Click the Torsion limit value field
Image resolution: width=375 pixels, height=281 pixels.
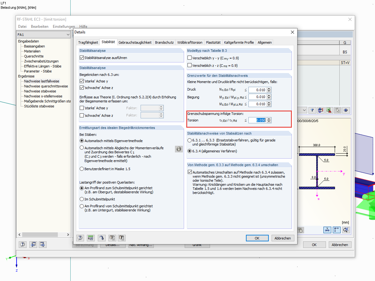click(258, 120)
